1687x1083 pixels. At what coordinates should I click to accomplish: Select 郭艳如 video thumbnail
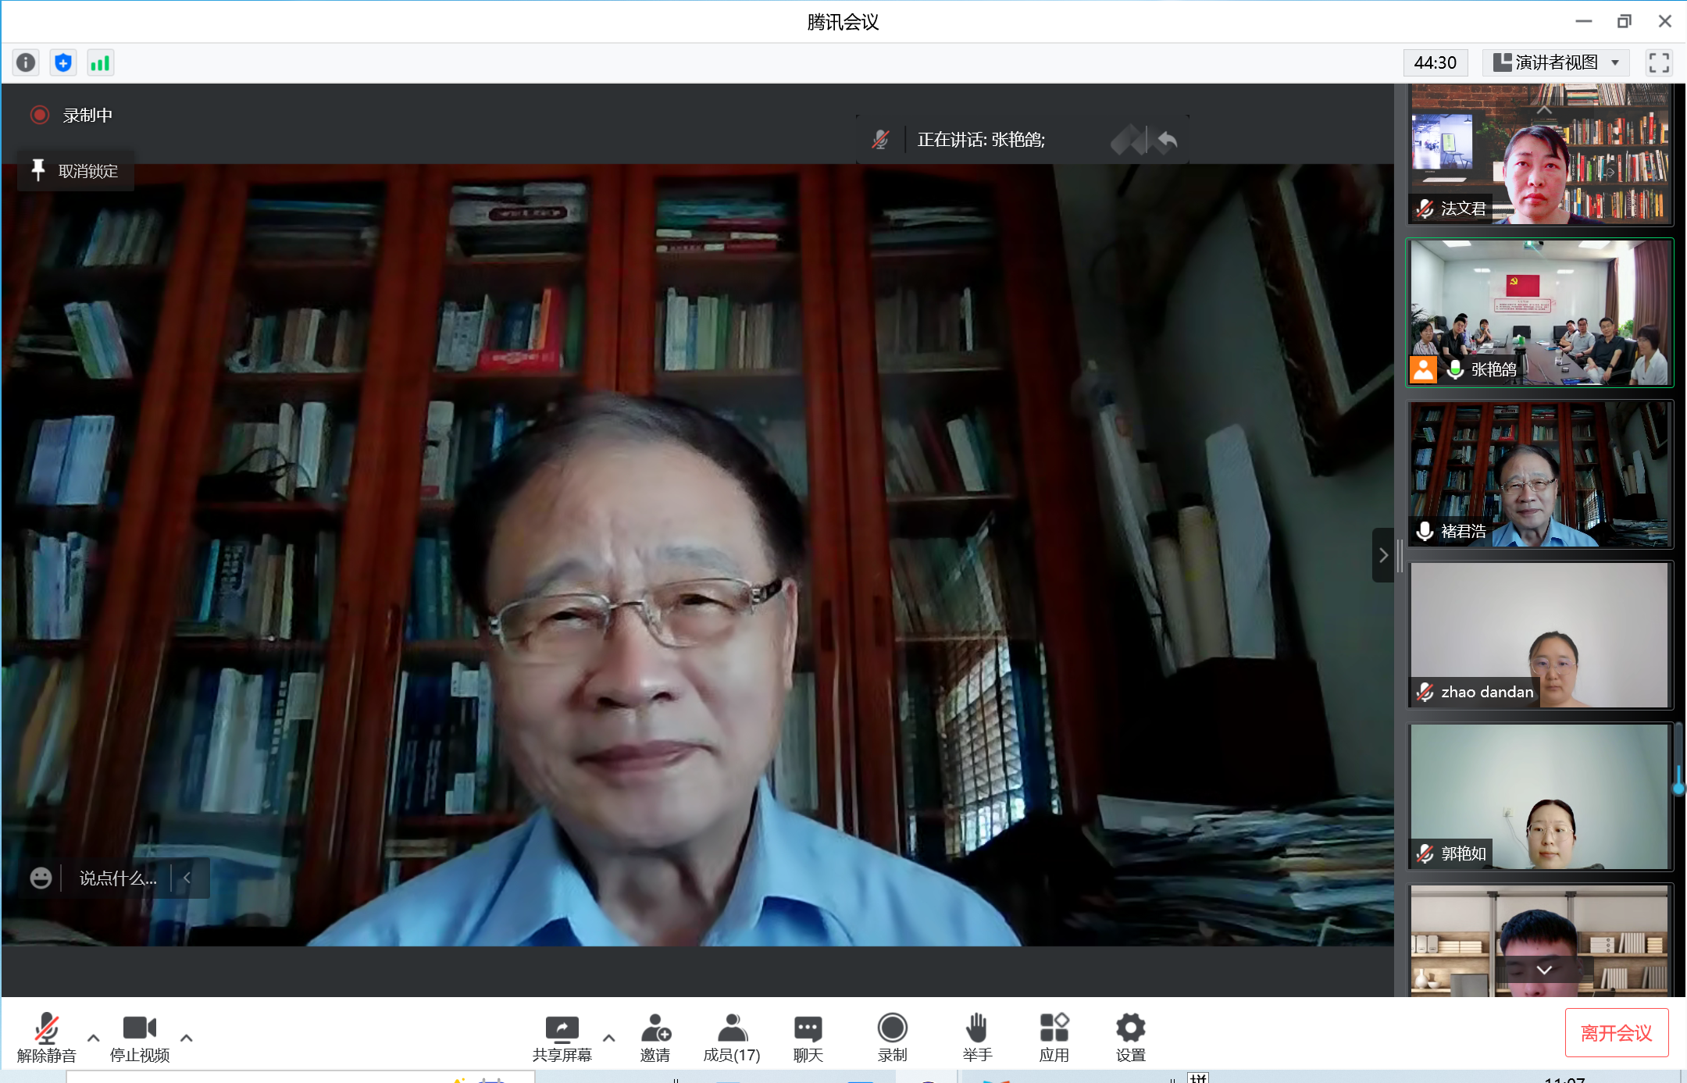(x=1539, y=796)
